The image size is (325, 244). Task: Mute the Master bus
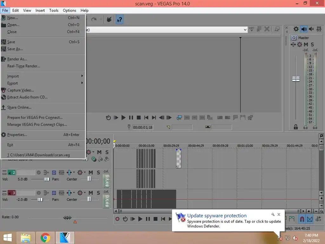pos(306,44)
